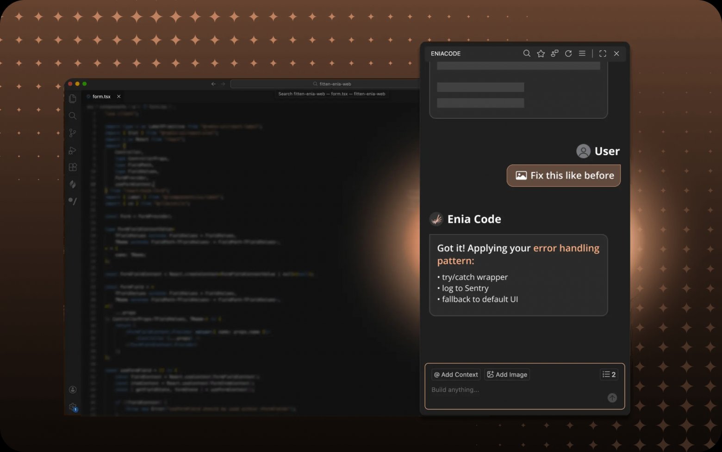Screen dimensions: 722x452
Task: Open the hamburger menu in ENIACODE panel
Action: 582,54
